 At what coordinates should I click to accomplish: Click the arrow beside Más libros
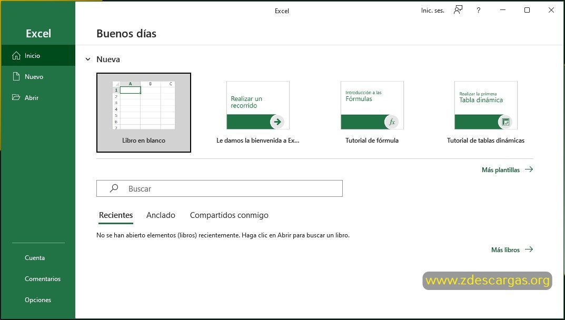tap(529, 249)
